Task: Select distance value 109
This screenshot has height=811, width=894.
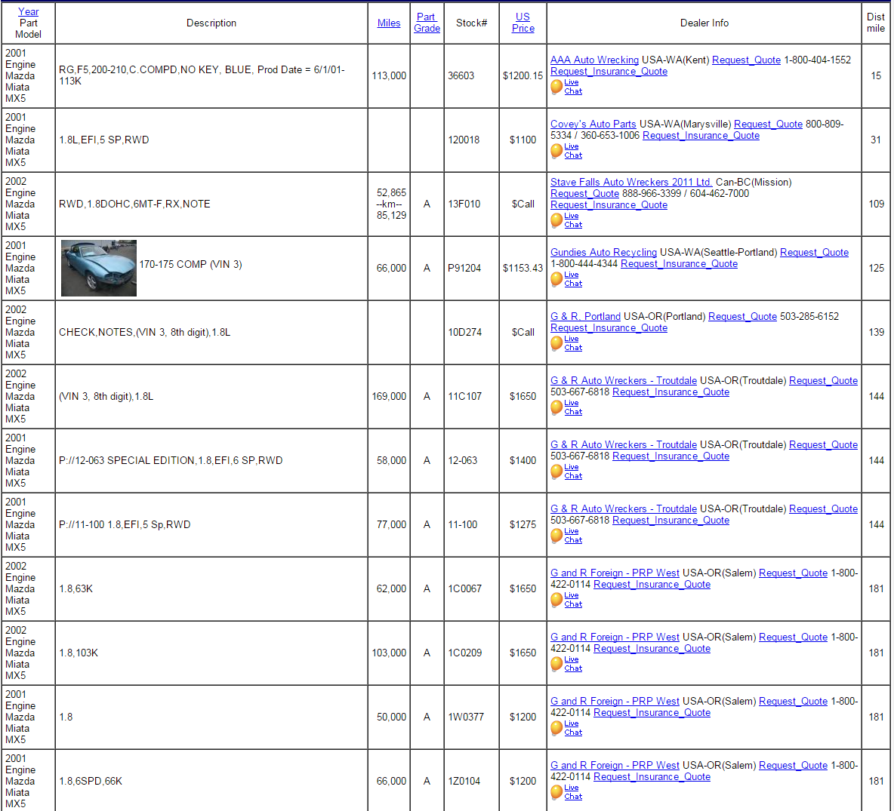Action: [x=877, y=204]
